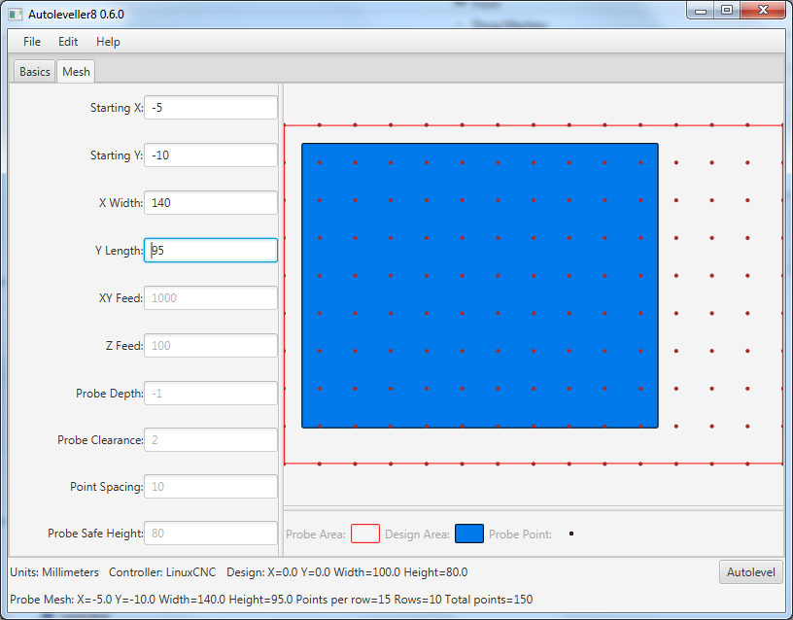Screen dimensions: 793x620
Task: Open the Help menu
Action: click(x=108, y=42)
